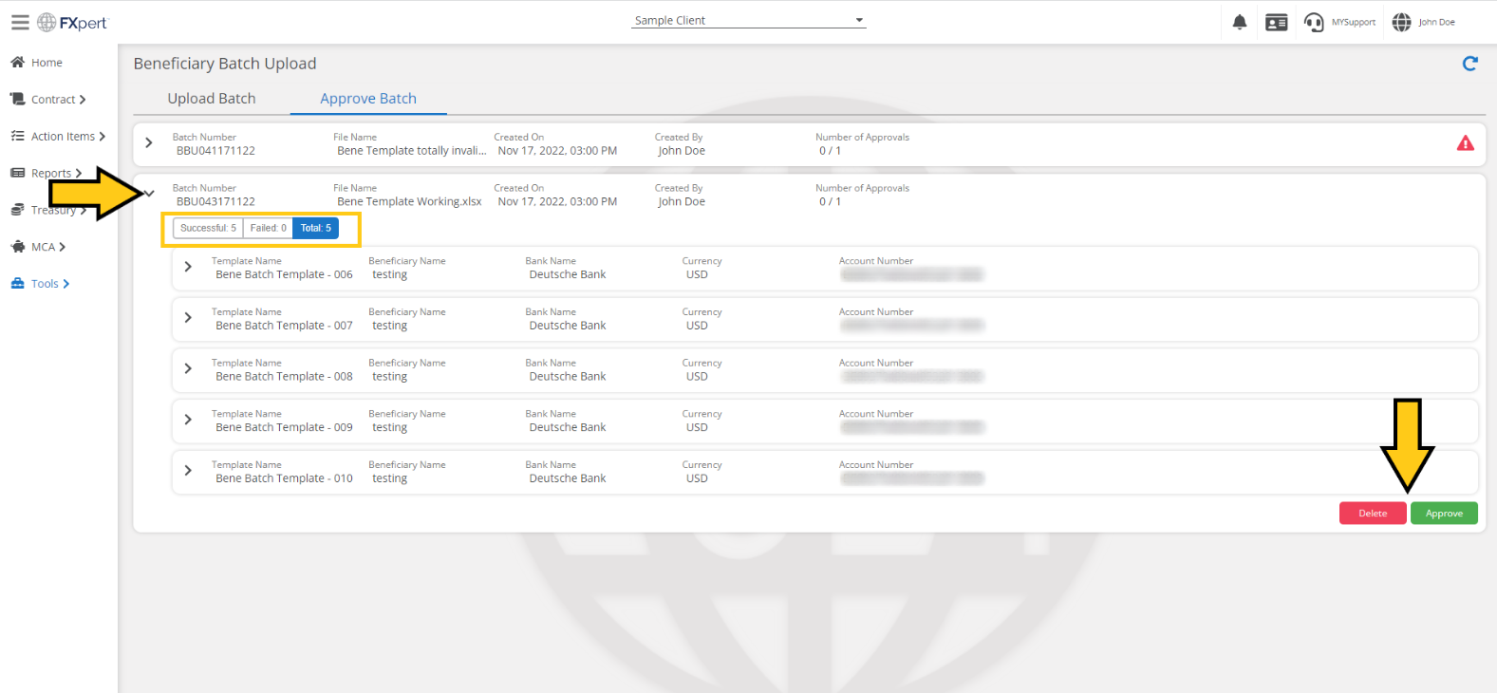Click the Tools toolbox icon
Image resolution: width=1497 pixels, height=693 pixels.
pyautogui.click(x=17, y=283)
